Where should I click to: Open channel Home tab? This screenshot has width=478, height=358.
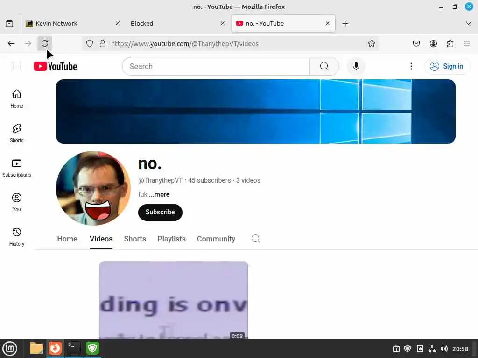pos(67,239)
